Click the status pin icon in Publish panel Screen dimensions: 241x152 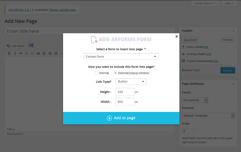point(183,47)
